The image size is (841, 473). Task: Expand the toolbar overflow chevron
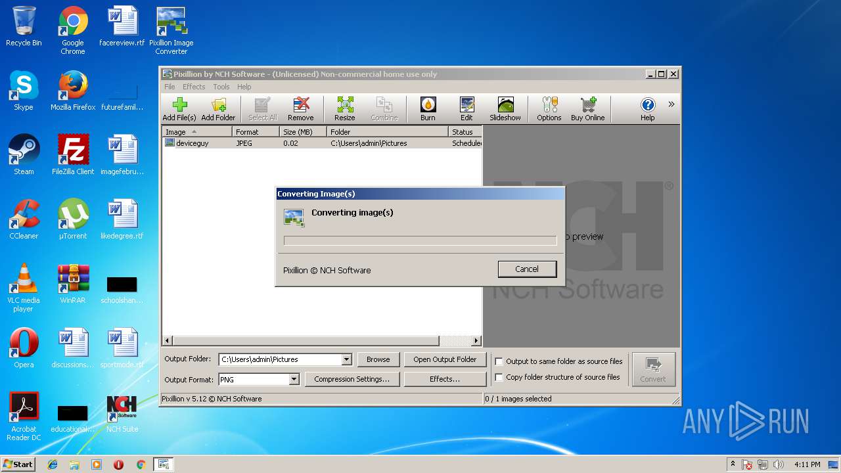[x=671, y=104]
